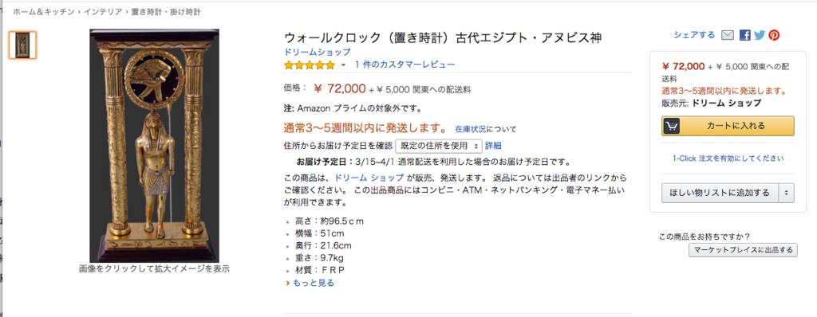Open the ドリームショップ brand link under title

(x=318, y=52)
